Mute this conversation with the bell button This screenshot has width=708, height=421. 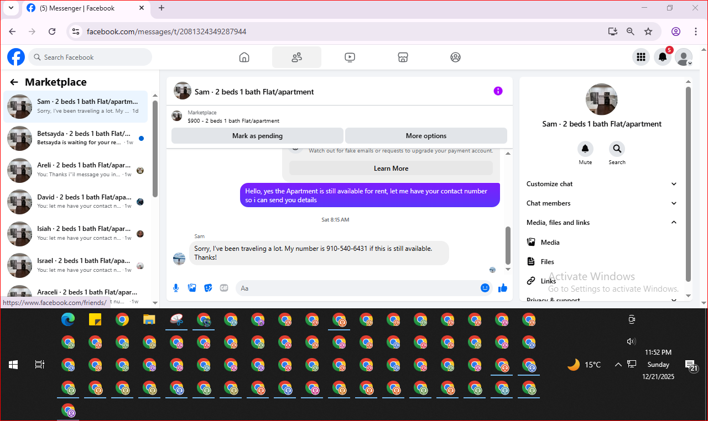click(585, 149)
